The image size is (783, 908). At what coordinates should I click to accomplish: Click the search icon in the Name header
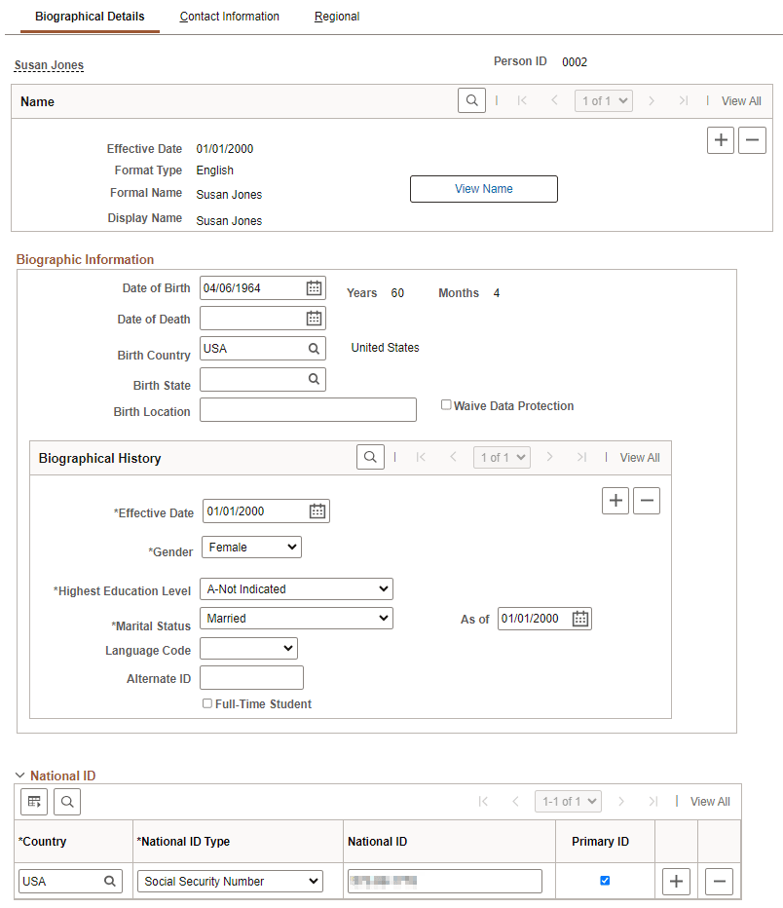471,100
